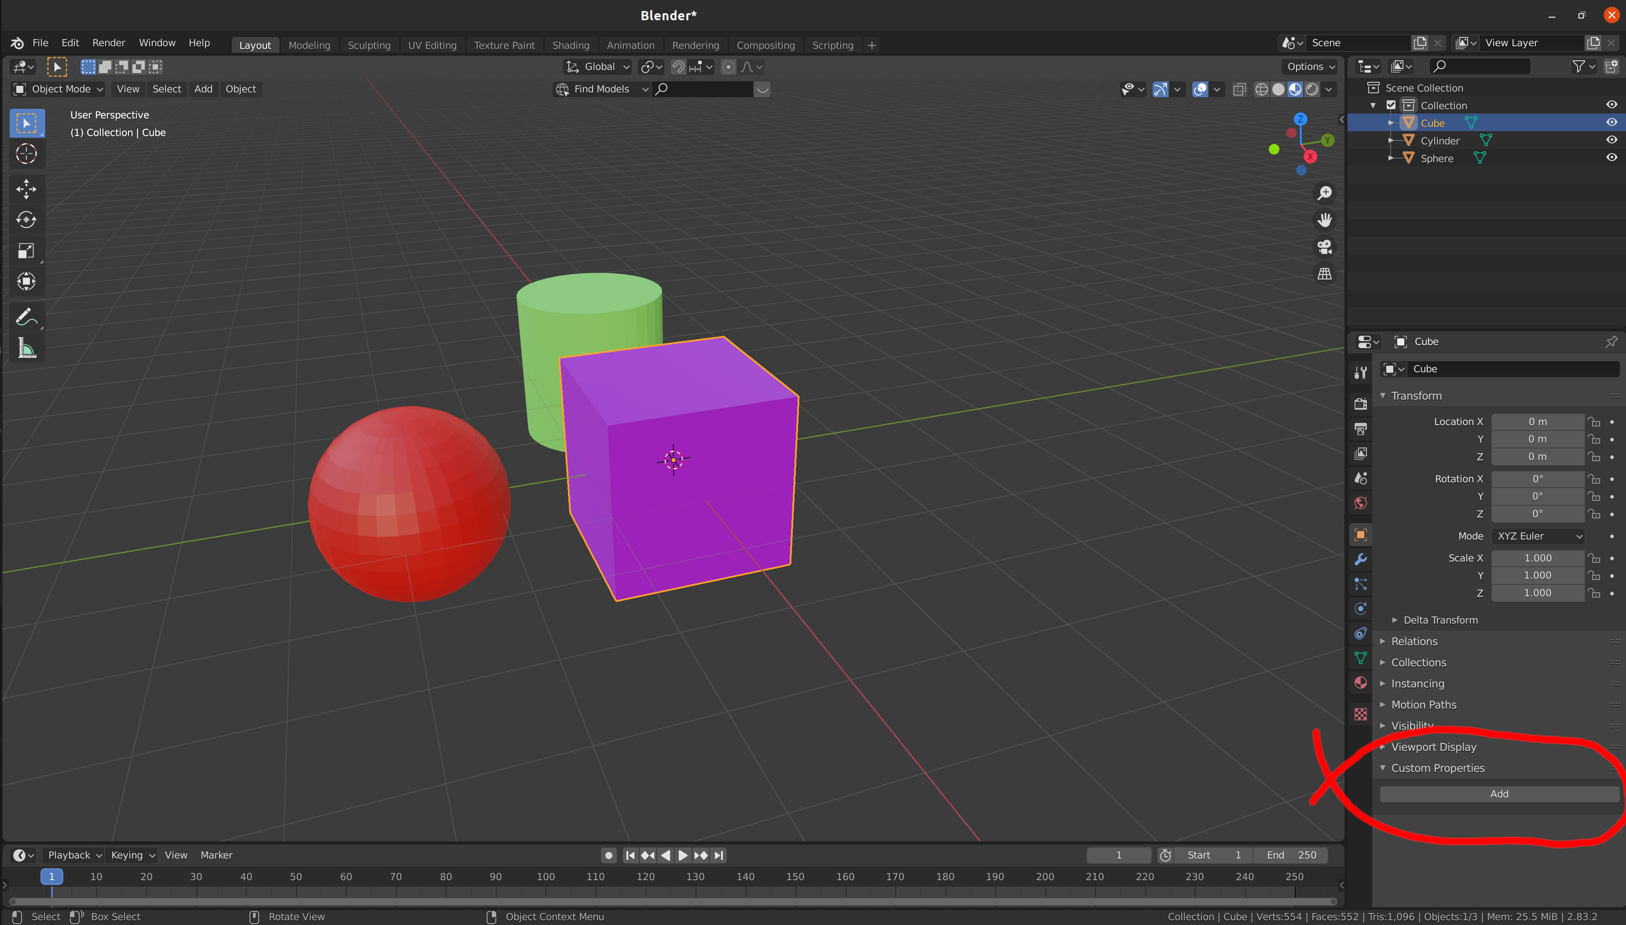Choose the Rotate tool
The image size is (1626, 925).
[27, 220]
